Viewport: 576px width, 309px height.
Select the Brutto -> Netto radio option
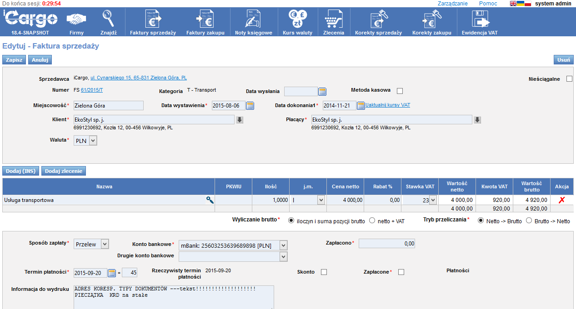tap(529, 221)
